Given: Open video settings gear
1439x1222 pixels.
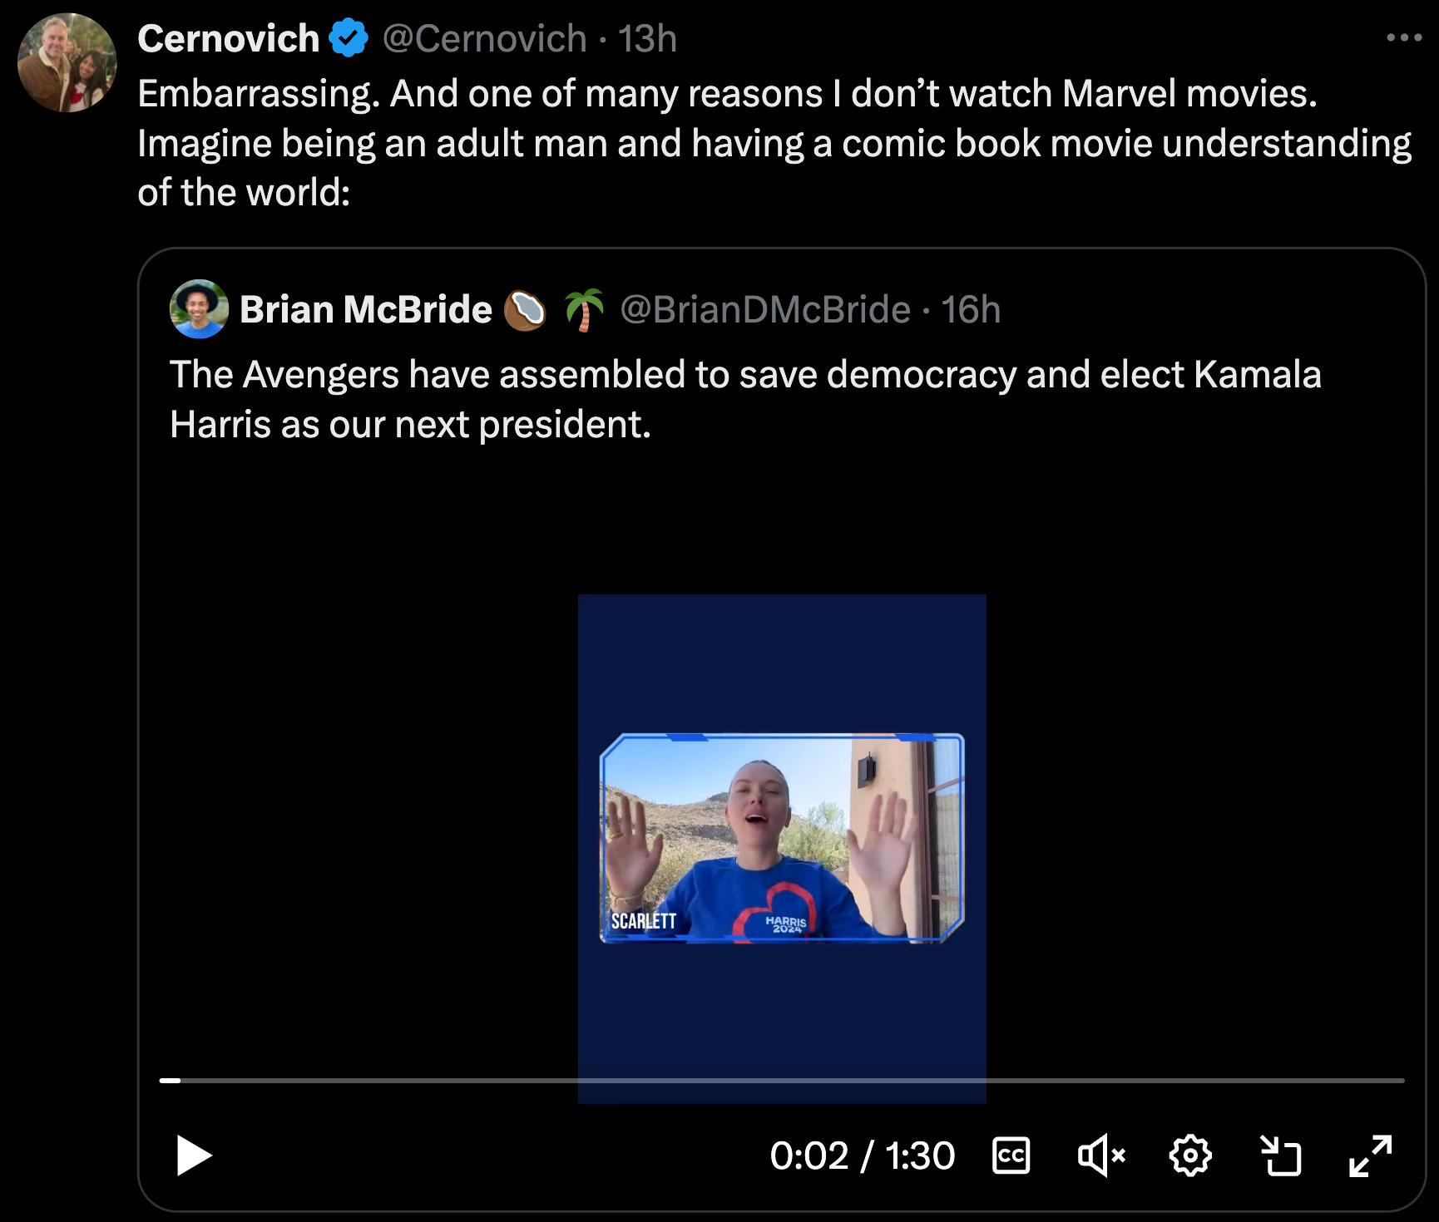Looking at the screenshot, I should pyautogui.click(x=1190, y=1155).
